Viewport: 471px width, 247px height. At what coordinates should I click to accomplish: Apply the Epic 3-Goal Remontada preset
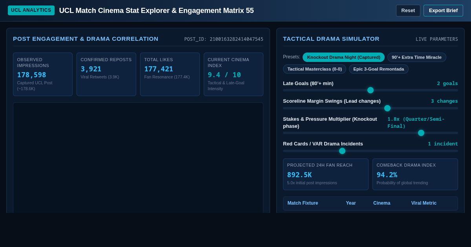coord(378,69)
